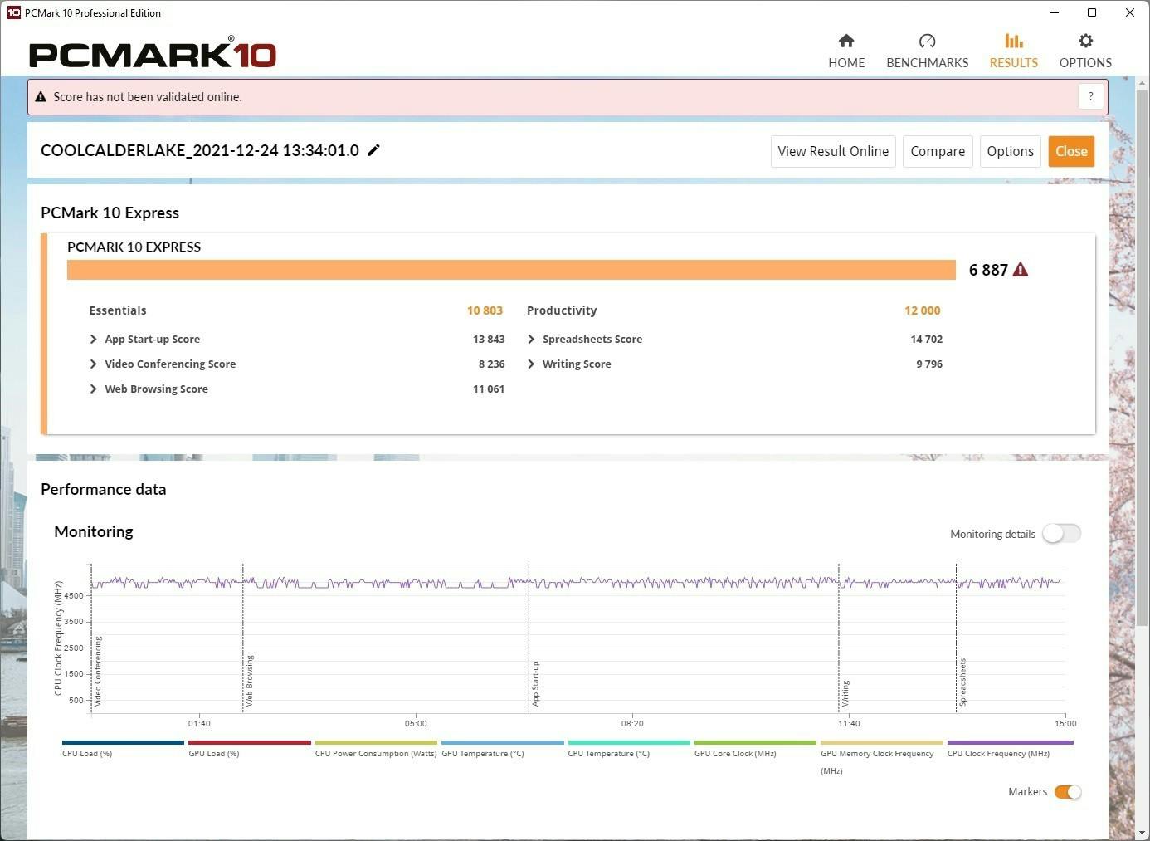Close the result with orange Close button
The height and width of the screenshot is (841, 1150).
(1070, 151)
